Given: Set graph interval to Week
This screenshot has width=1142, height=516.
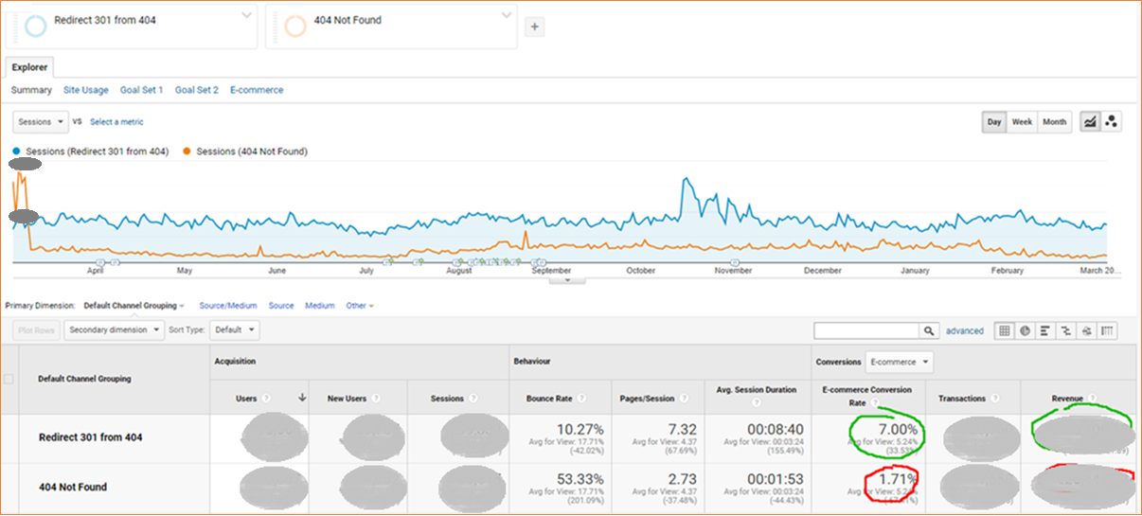Looking at the screenshot, I should click(x=1022, y=122).
